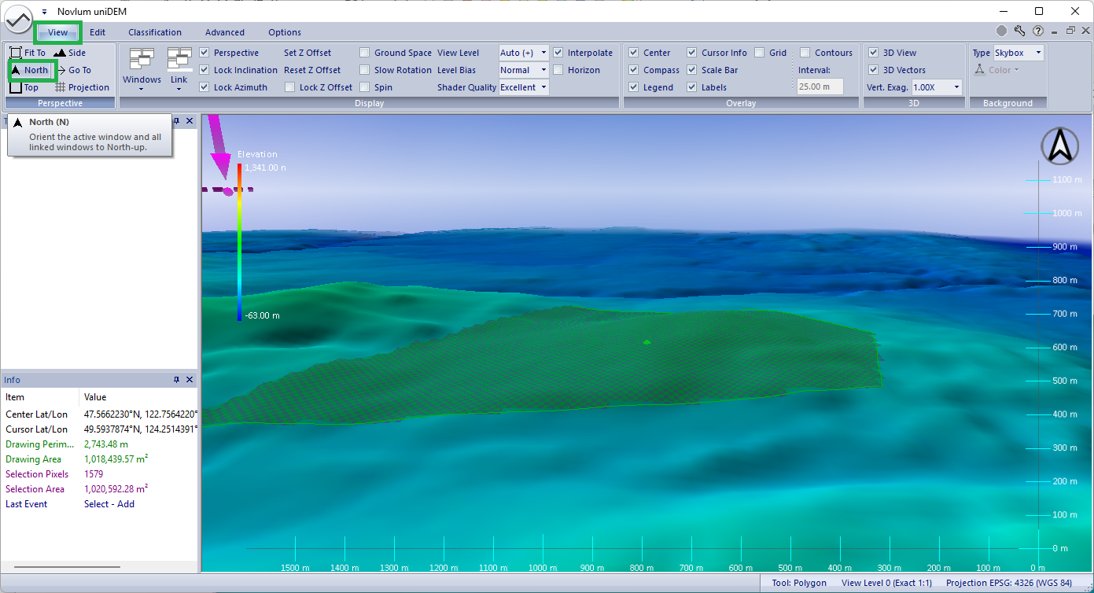Restore down the inner document window
The height and width of the screenshot is (593, 1094).
(1070, 31)
